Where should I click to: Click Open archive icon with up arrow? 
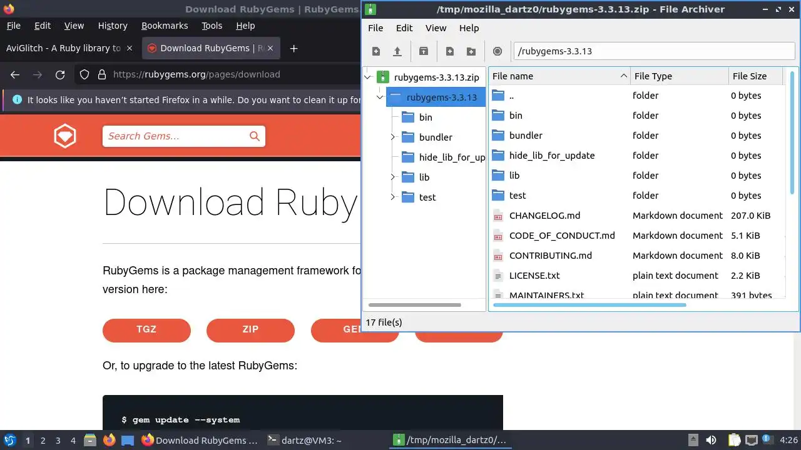397,51
